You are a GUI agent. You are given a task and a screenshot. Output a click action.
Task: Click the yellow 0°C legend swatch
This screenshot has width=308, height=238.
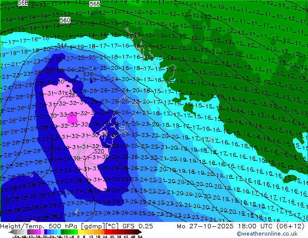point(79,232)
